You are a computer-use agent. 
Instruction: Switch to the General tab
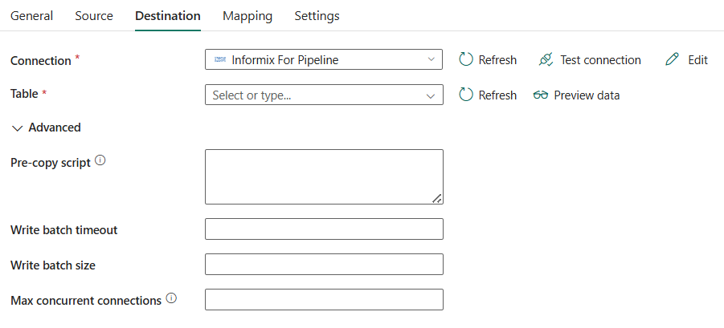click(31, 16)
